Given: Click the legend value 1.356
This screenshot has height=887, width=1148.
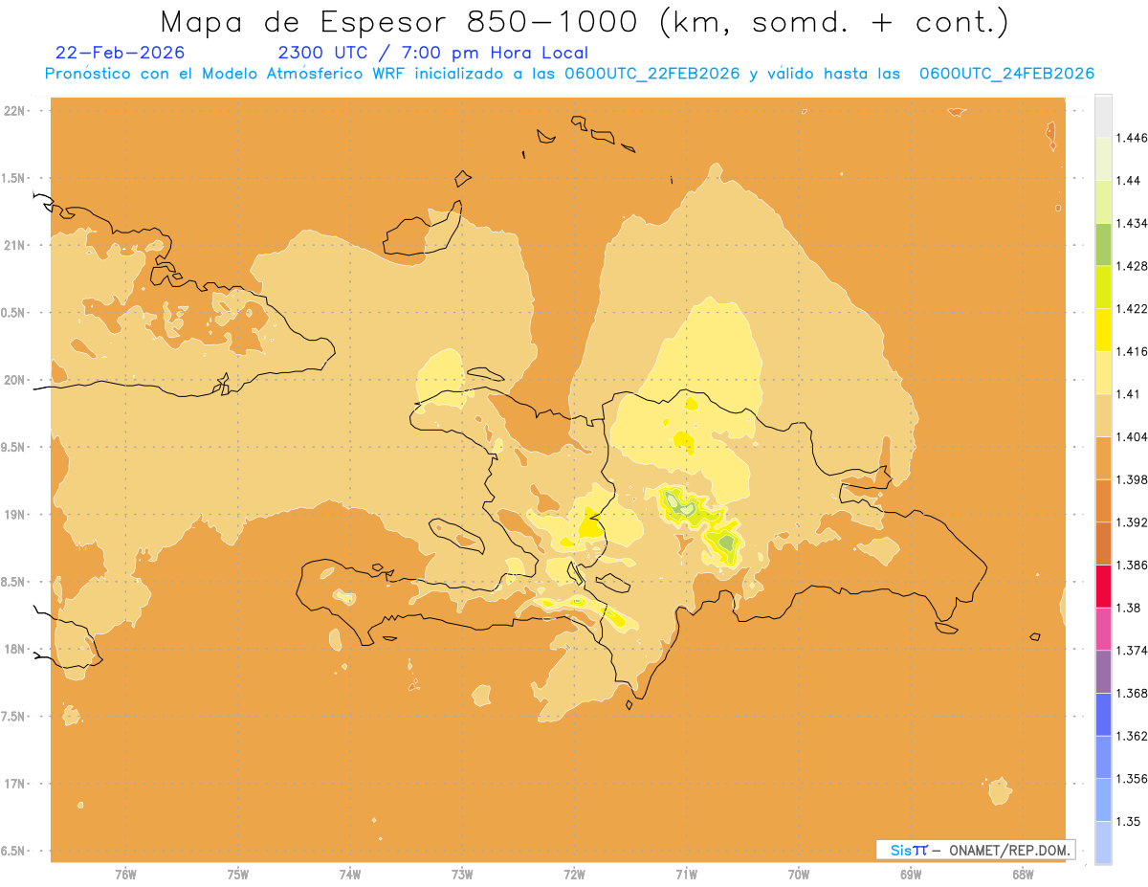Looking at the screenshot, I should tap(1132, 778).
